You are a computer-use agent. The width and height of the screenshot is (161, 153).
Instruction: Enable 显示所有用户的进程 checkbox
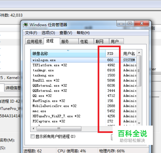click(33, 137)
